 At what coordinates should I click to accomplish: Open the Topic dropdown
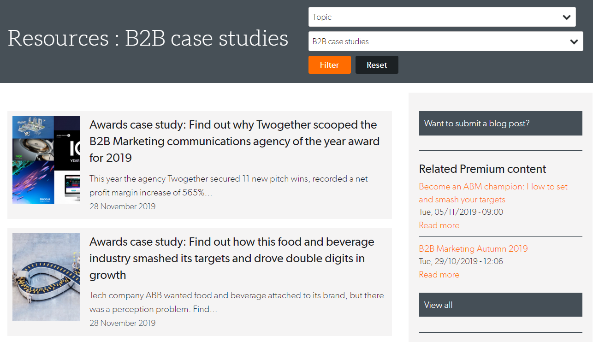442,17
